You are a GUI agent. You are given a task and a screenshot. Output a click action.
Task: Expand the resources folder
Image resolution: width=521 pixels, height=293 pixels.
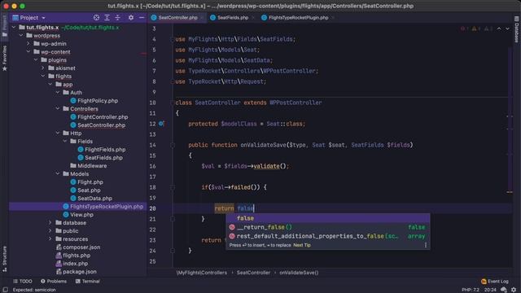(50, 238)
